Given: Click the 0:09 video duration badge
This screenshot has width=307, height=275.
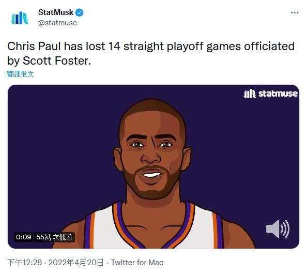Looking at the screenshot, I should (23, 237).
